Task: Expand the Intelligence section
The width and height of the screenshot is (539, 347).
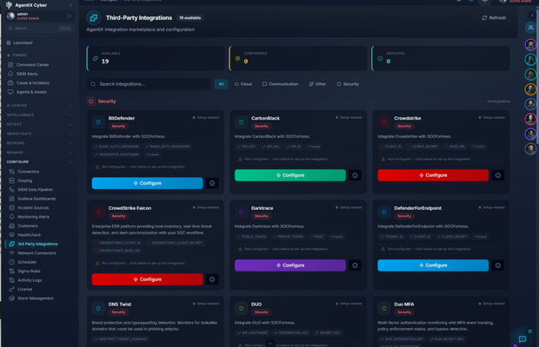Action: coord(38,115)
